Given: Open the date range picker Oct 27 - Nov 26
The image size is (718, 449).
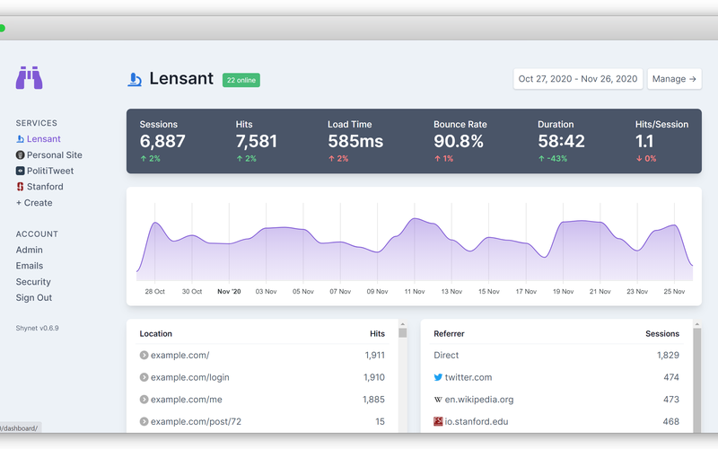Looking at the screenshot, I should click(578, 79).
